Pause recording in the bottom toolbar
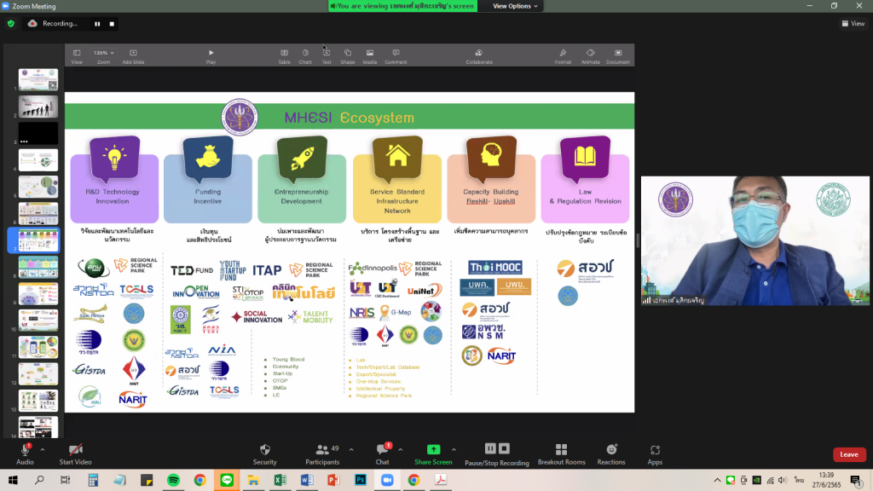The width and height of the screenshot is (873, 491). pyautogui.click(x=490, y=448)
